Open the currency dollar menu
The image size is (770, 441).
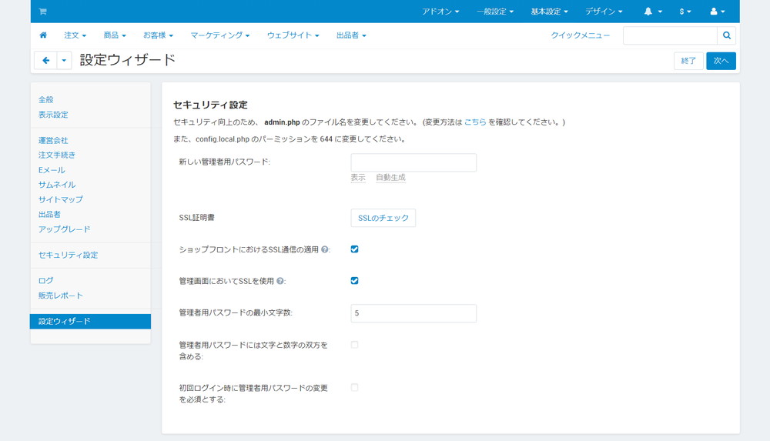685,12
